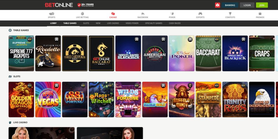The image size is (278, 139).
Task: Open 88 Frenzy Fortune slot
Action: tap(75, 100)
